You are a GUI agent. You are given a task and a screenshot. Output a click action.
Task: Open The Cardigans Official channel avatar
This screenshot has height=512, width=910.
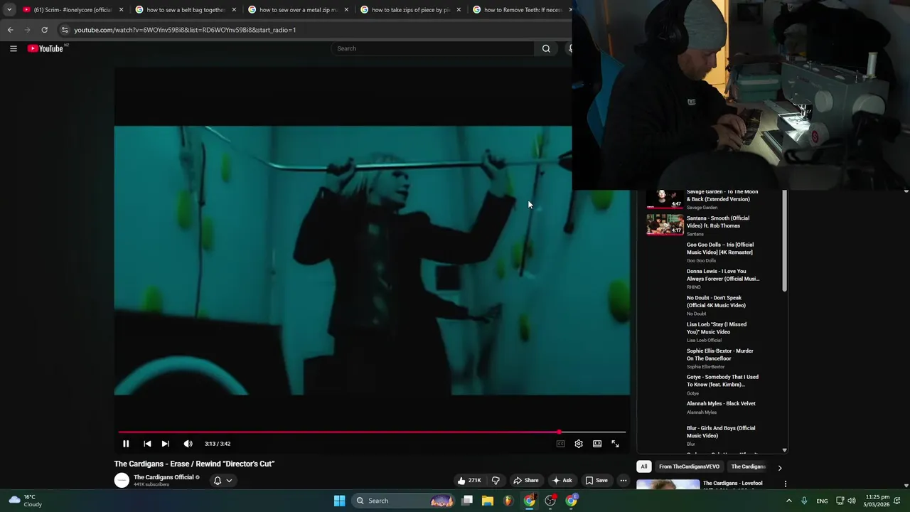(x=122, y=481)
